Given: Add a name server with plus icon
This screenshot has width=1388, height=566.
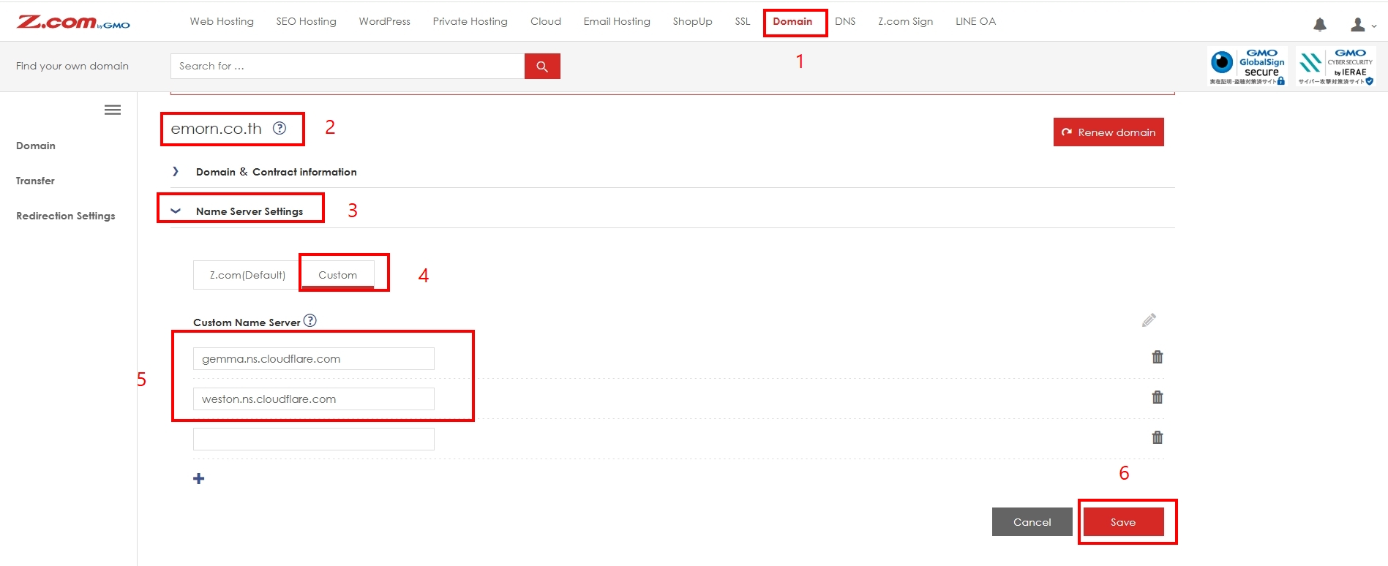Looking at the screenshot, I should pos(198,478).
